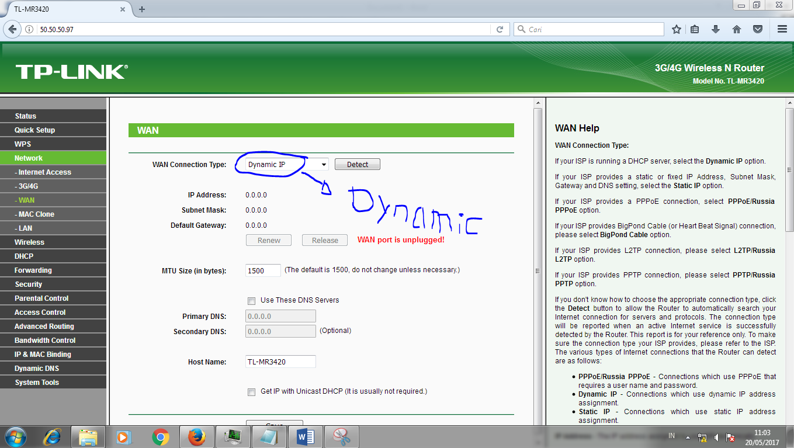Screen dimensions: 794x448
Task: Open Access Control menu
Action: (x=53, y=312)
